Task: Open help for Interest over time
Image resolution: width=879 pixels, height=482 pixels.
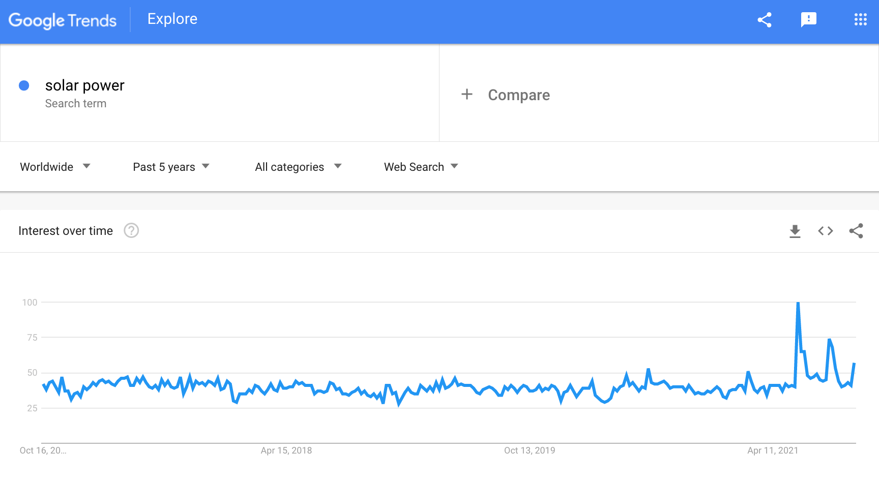Action: [131, 231]
